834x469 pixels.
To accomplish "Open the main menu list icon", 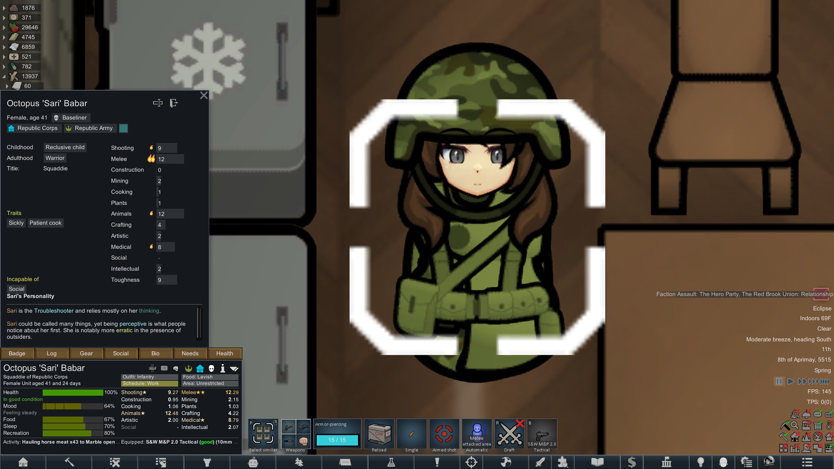I will pos(807,462).
